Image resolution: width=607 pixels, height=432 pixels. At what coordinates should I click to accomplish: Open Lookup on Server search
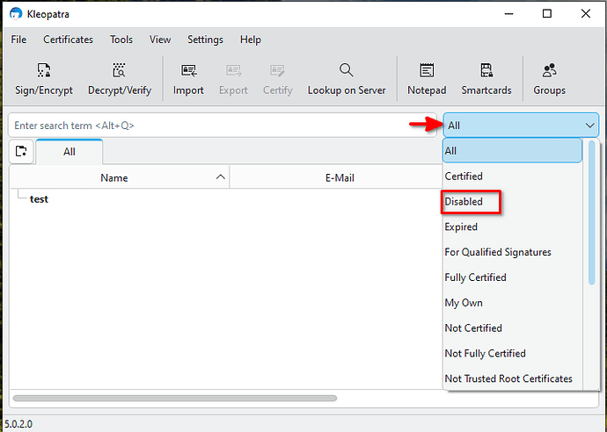click(x=347, y=79)
